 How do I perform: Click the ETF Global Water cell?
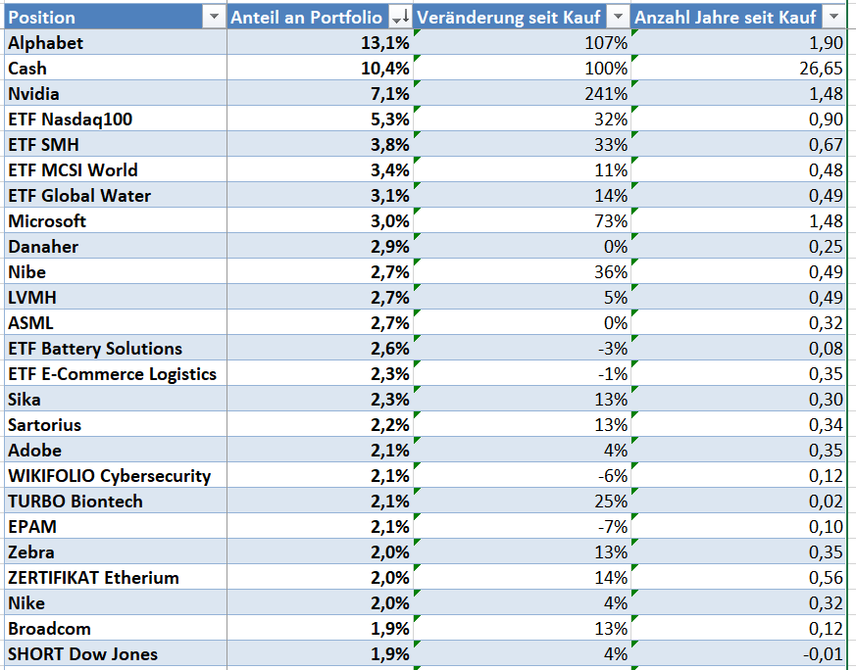point(114,196)
